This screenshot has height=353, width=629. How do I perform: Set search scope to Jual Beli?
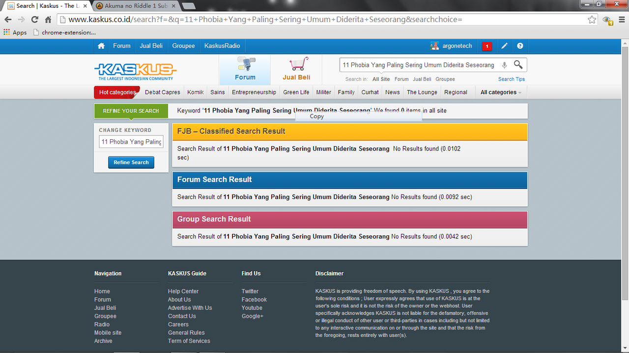[422, 79]
